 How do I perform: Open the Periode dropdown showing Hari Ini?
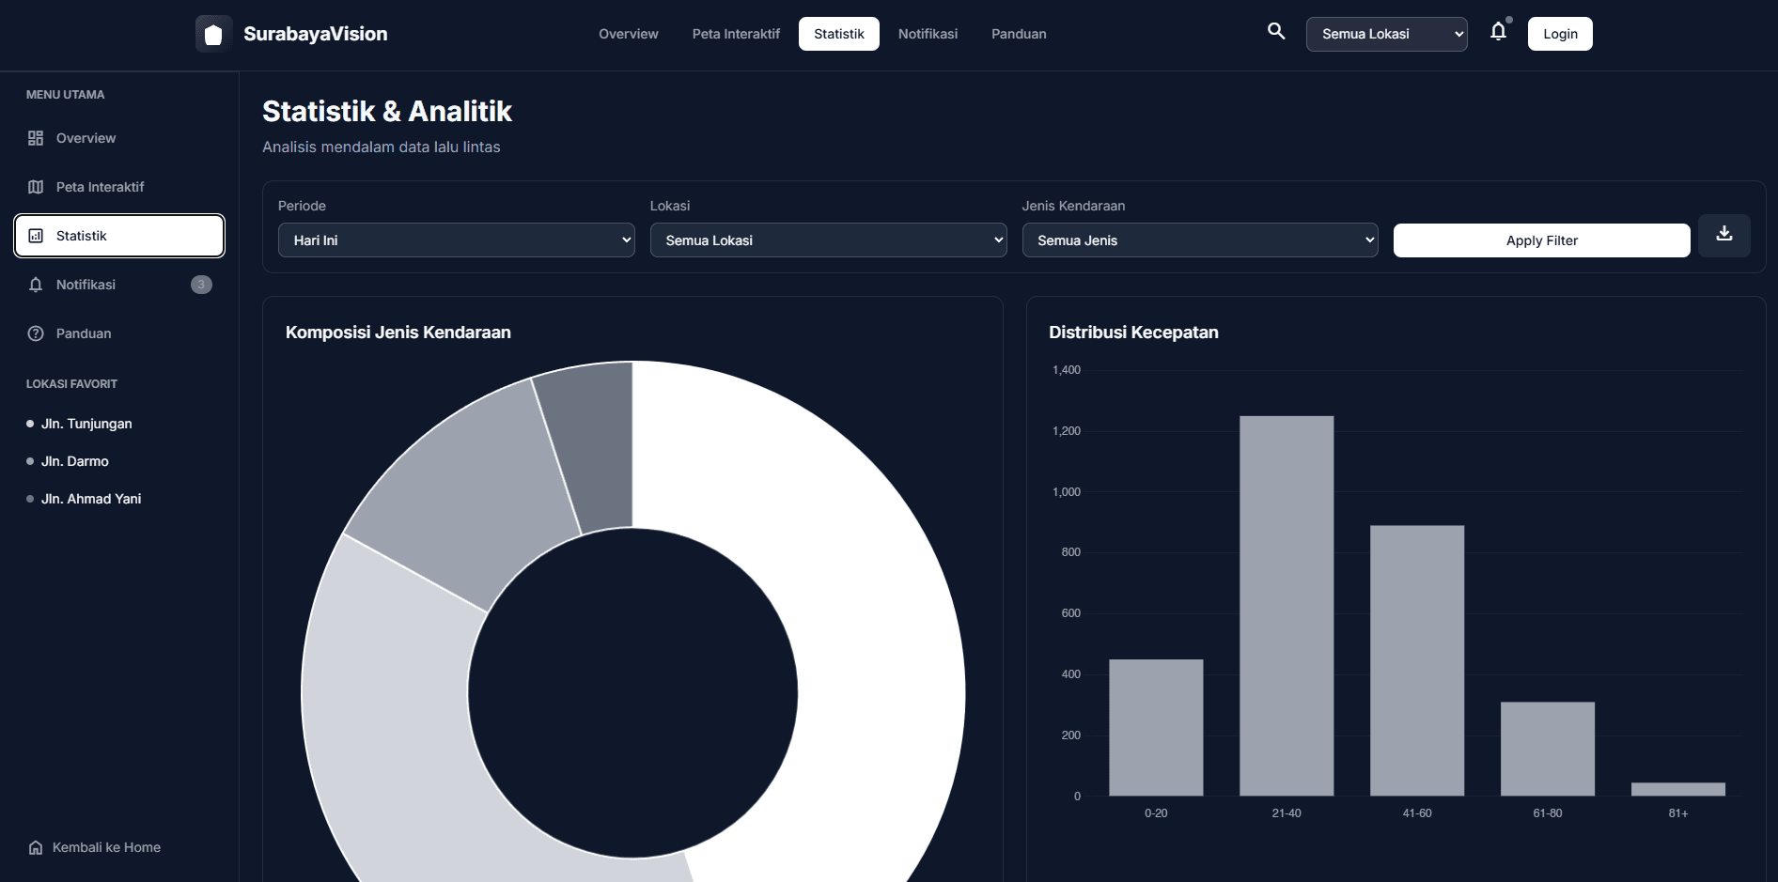456,240
